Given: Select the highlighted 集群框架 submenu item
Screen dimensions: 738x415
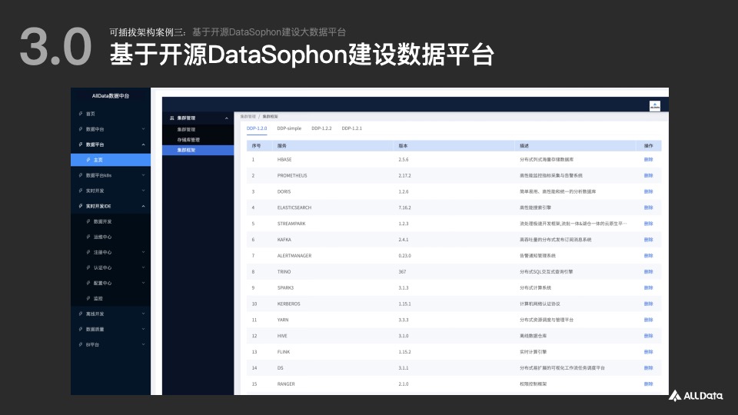Looking at the screenshot, I should pos(198,150).
